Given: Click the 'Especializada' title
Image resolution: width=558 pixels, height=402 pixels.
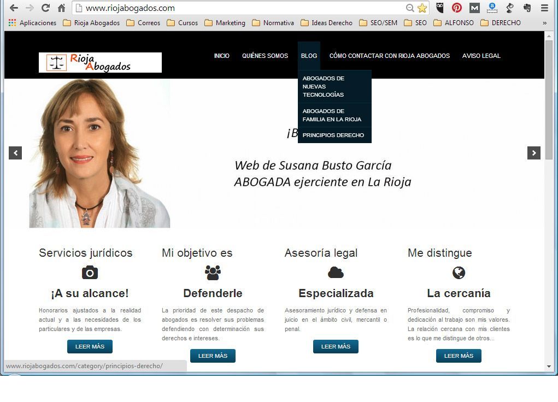Looking at the screenshot, I should 336,293.
